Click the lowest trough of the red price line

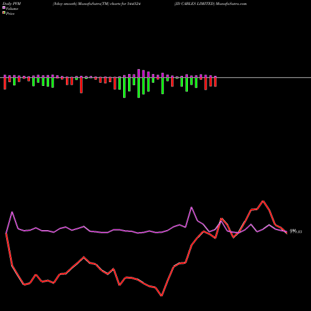point(162,295)
